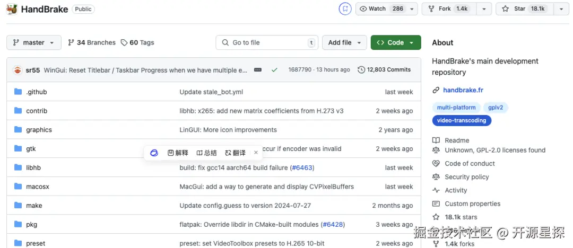Viewport: 573px width, 248px height.
Task: Star the HandBrake repository
Action: click(x=525, y=9)
